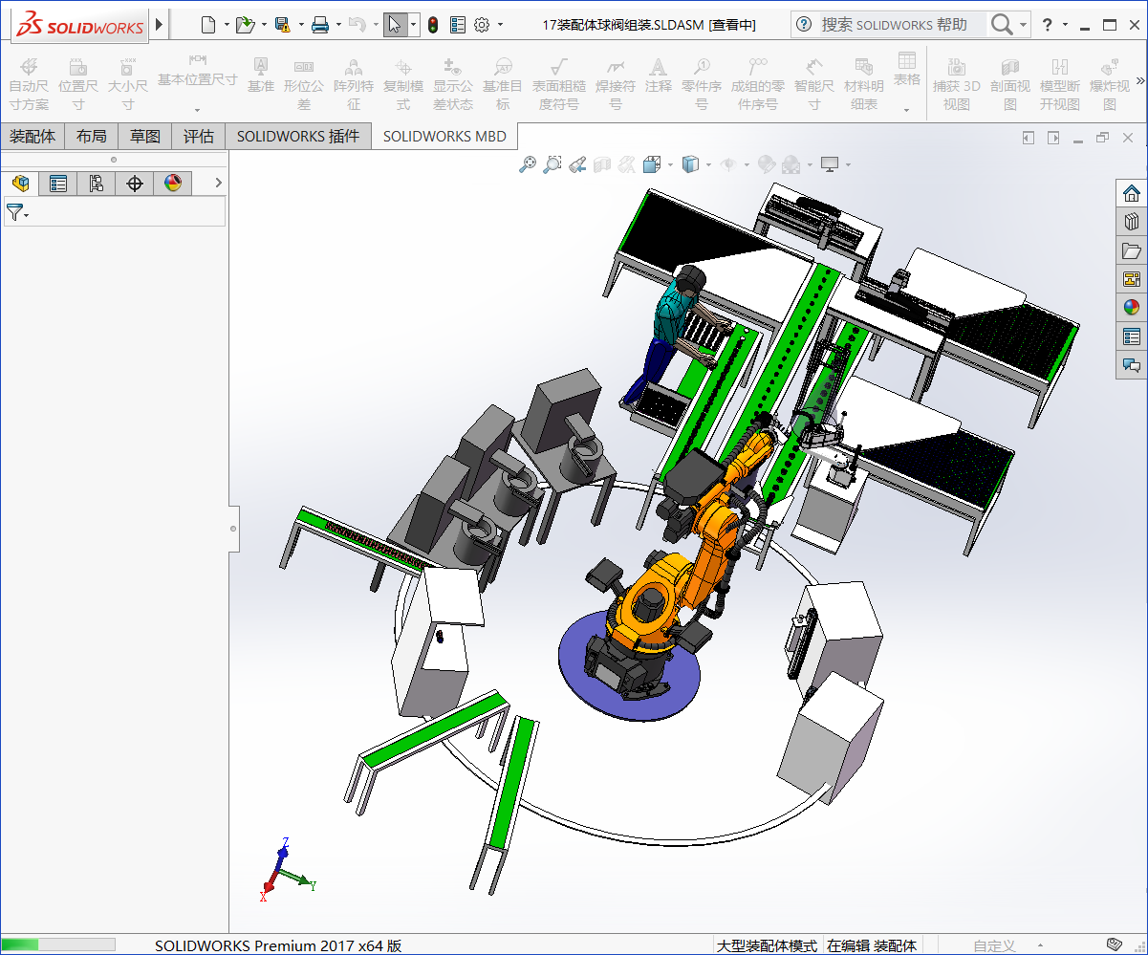Toggle 大型装配体模式 in status bar
Image resolution: width=1148 pixels, height=955 pixels.
tap(768, 945)
